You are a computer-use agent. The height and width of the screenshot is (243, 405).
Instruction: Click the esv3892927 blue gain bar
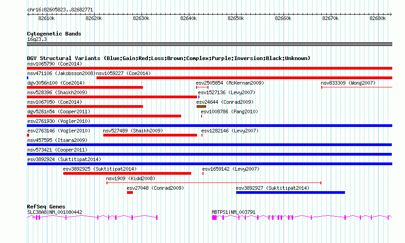[x=291, y=192]
